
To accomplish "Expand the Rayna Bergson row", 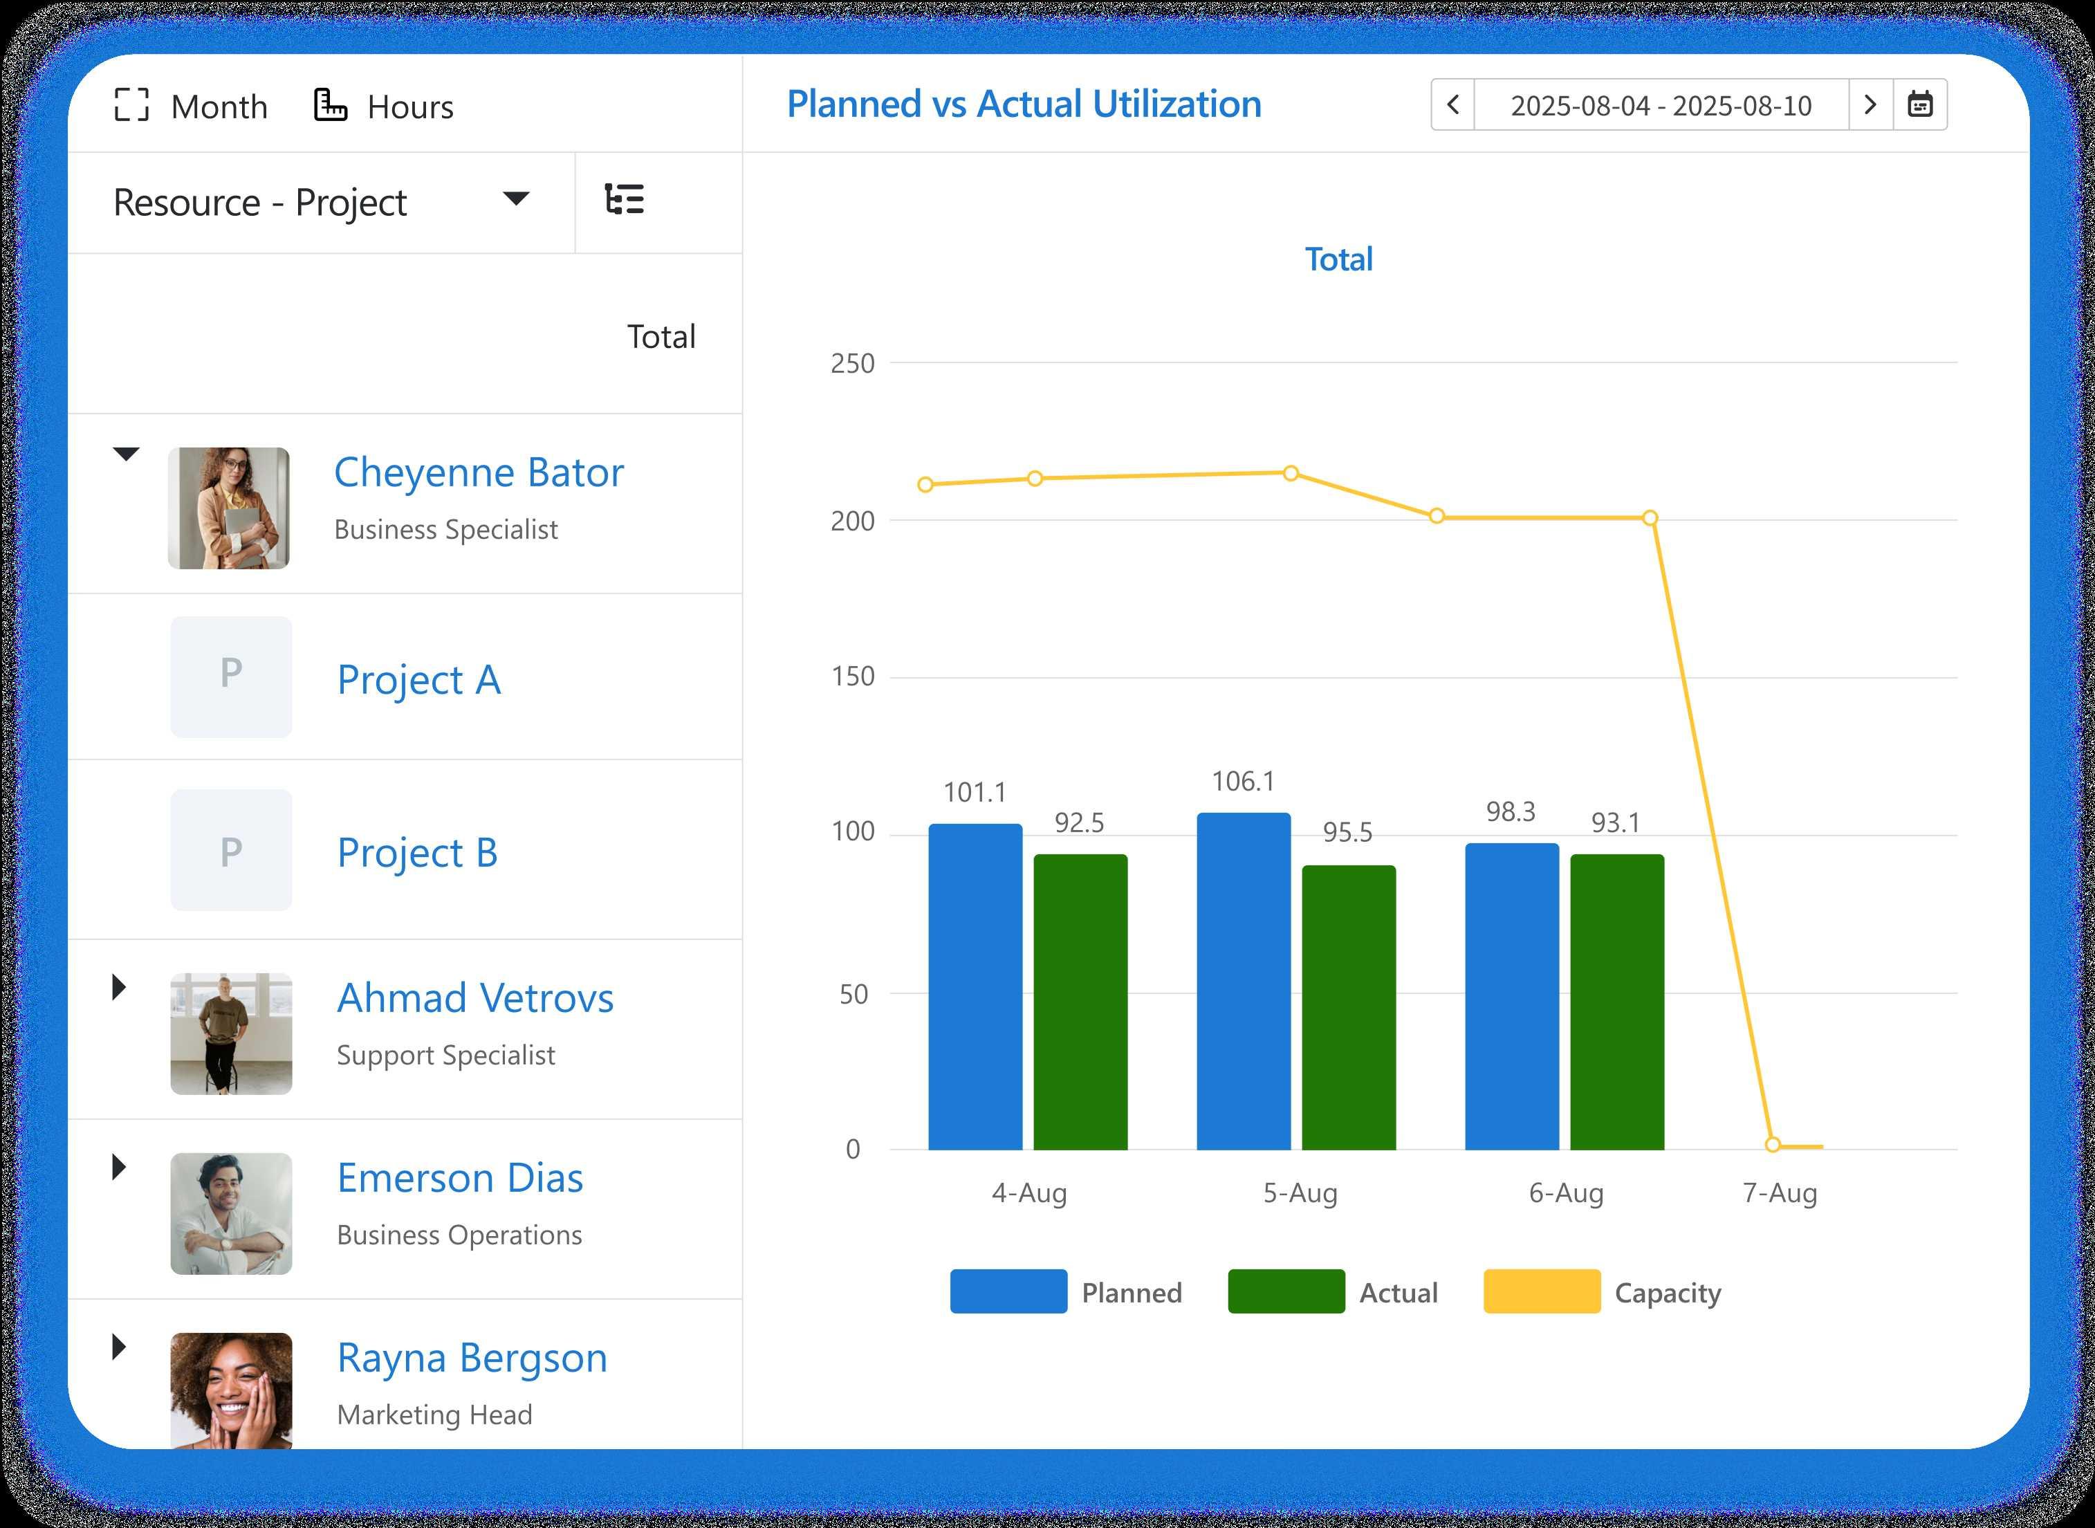I will 120,1347.
